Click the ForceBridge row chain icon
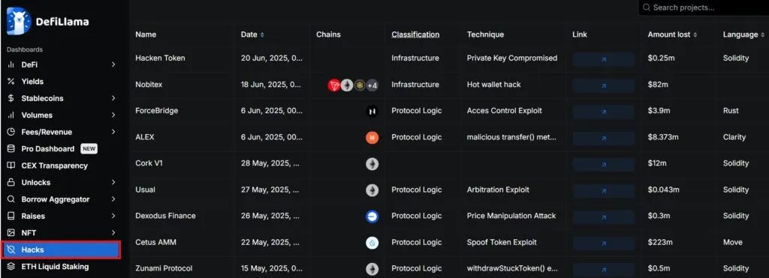 pos(372,111)
